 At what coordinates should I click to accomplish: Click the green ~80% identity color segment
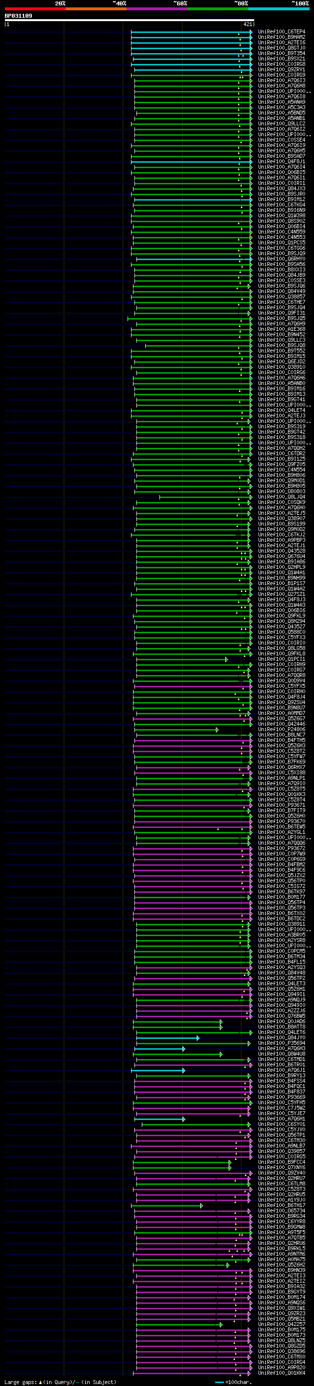[x=218, y=9]
